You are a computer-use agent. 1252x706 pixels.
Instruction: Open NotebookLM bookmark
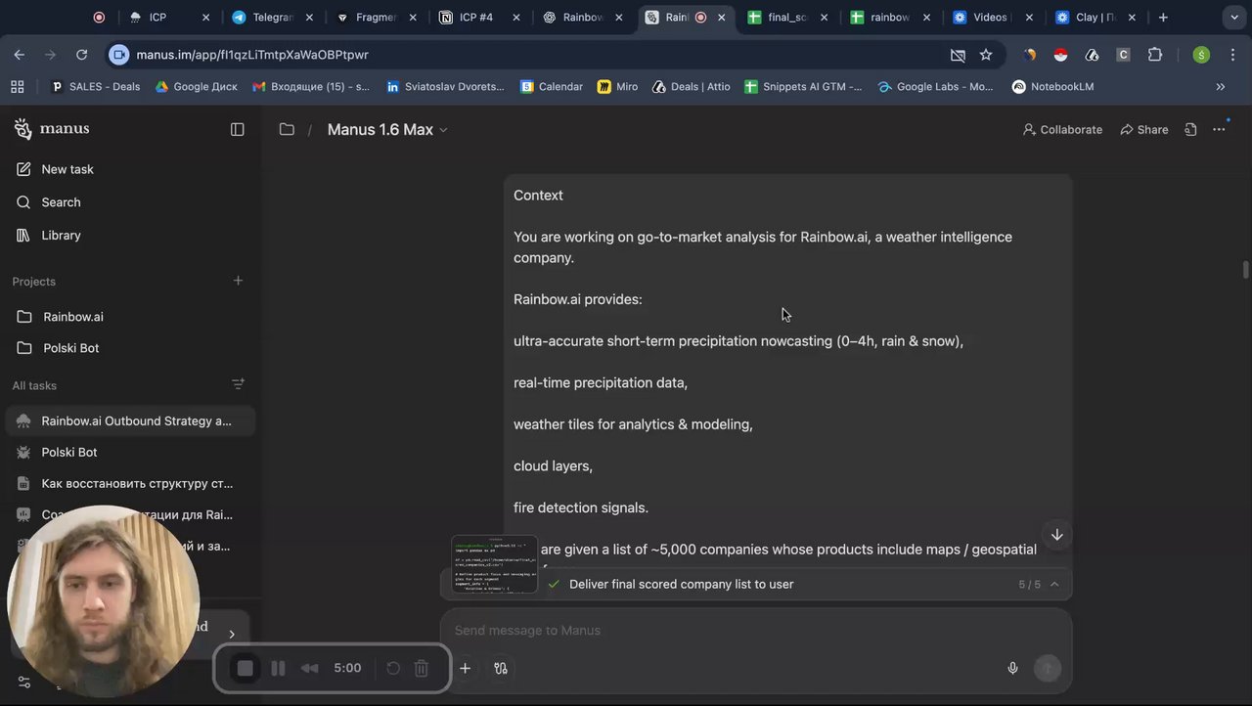pos(1052,87)
